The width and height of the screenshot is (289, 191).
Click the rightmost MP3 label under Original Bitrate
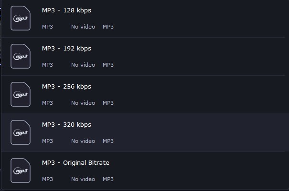tap(108, 179)
